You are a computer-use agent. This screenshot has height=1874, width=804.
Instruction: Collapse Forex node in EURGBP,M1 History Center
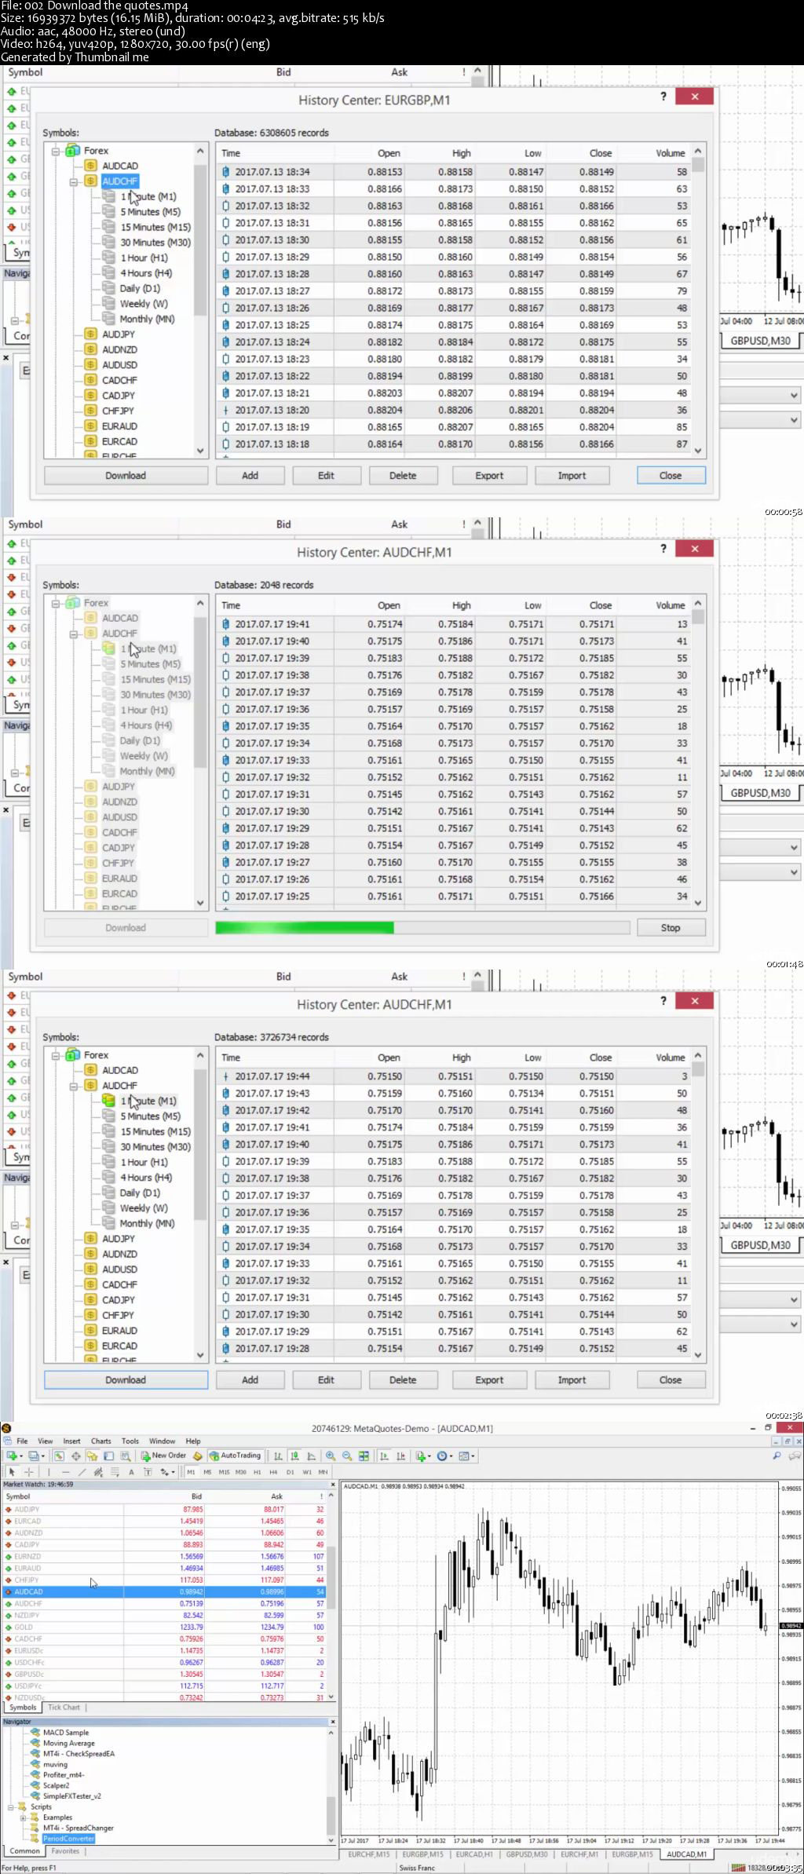click(56, 151)
